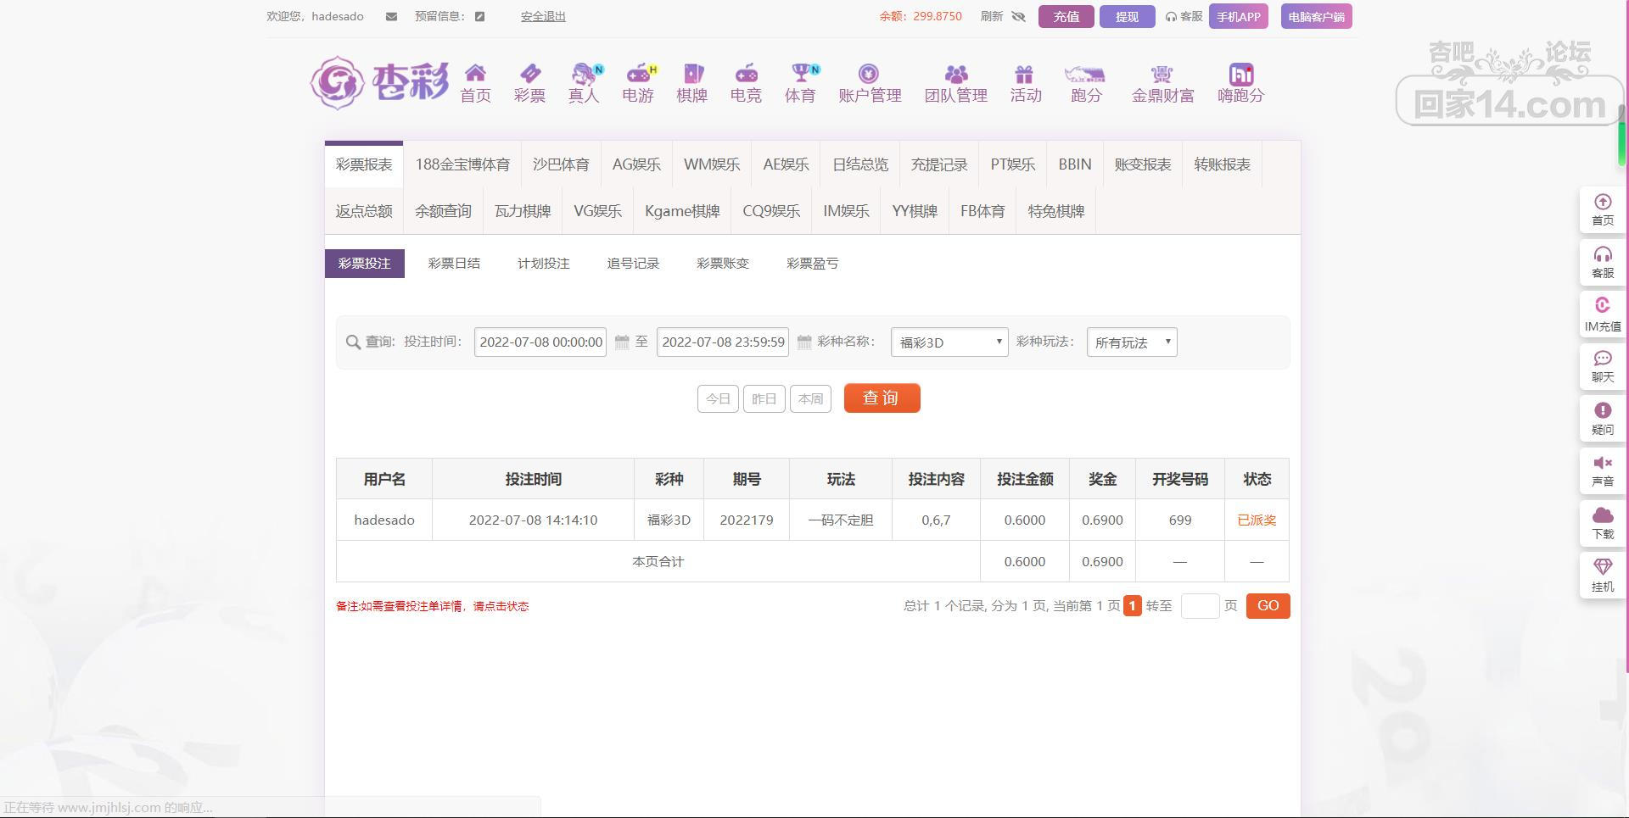Viewport: 1629px width, 818px height.
Task: Click the page number input field
Action: coord(1200,606)
